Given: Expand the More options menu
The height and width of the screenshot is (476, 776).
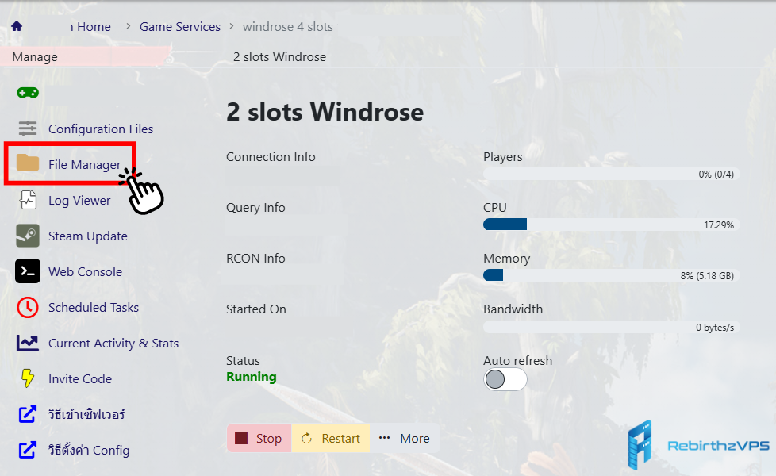Looking at the screenshot, I should pos(404,438).
